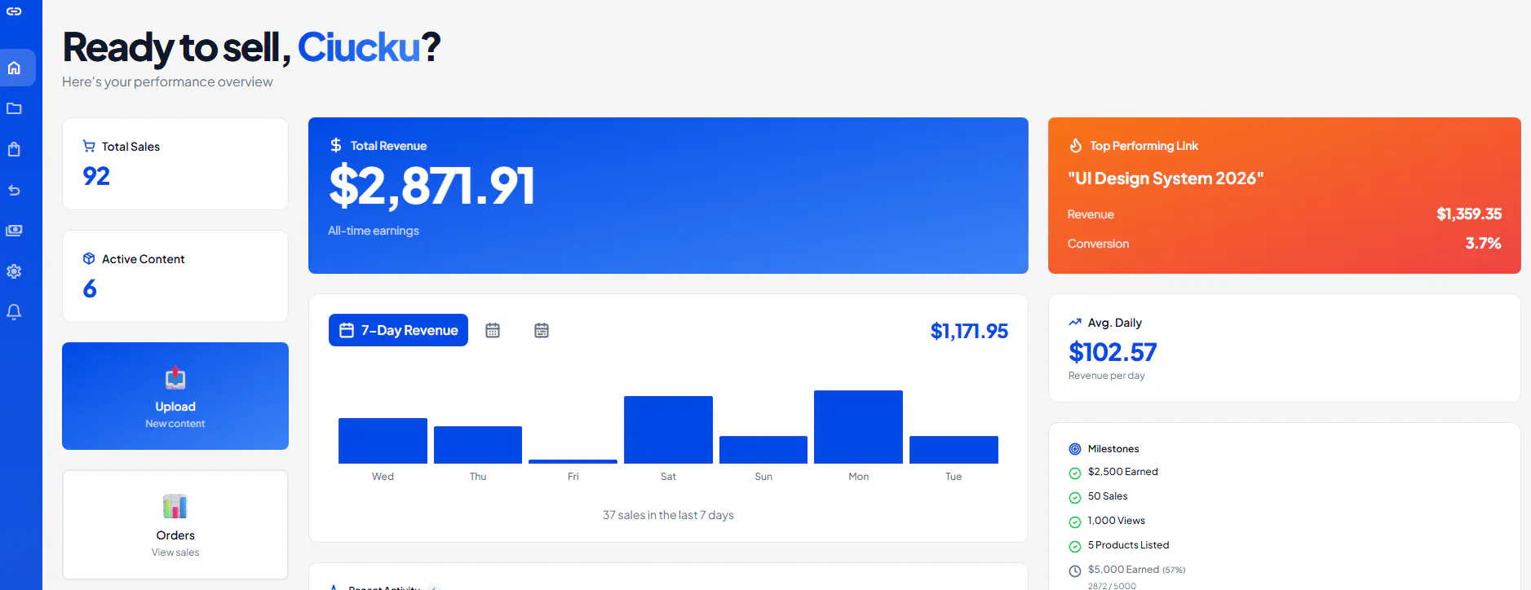Open Settings via the sidebar gear icon
The width and height of the screenshot is (1531, 590).
[x=14, y=271]
